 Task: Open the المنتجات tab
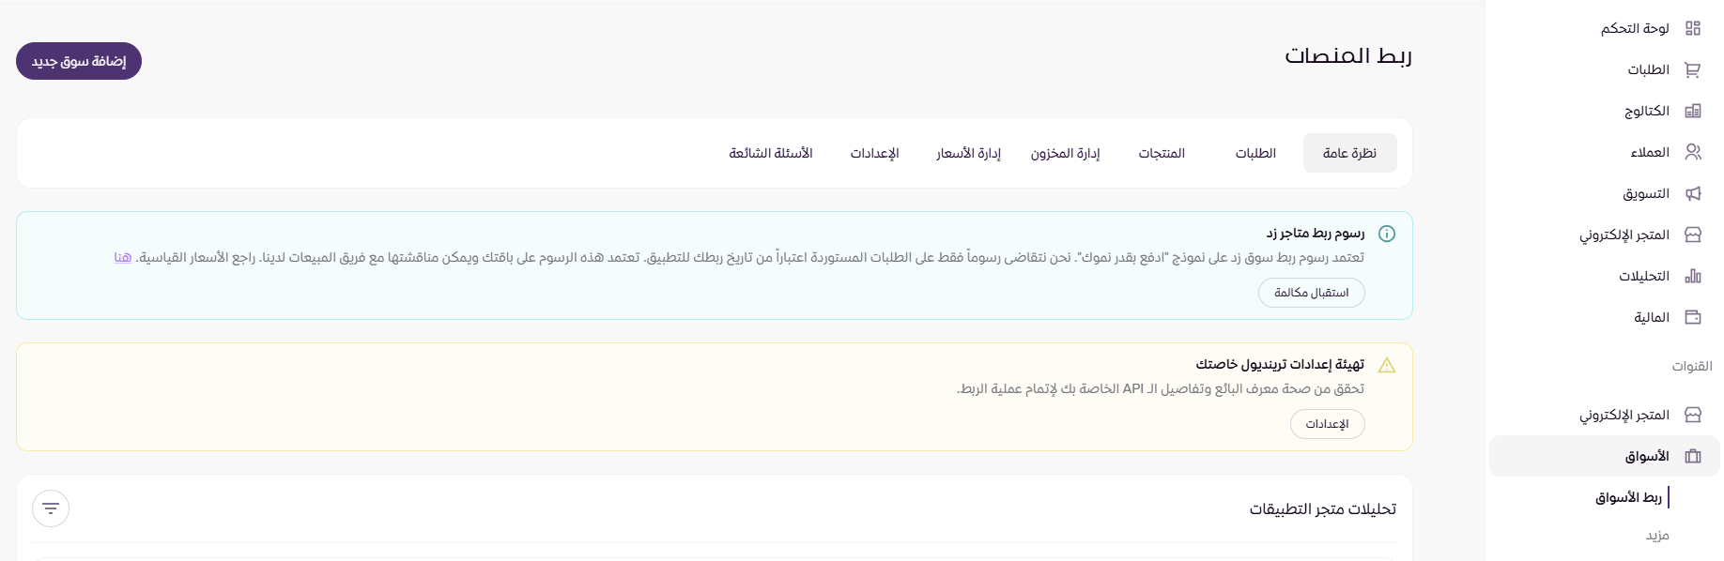coord(1162,153)
